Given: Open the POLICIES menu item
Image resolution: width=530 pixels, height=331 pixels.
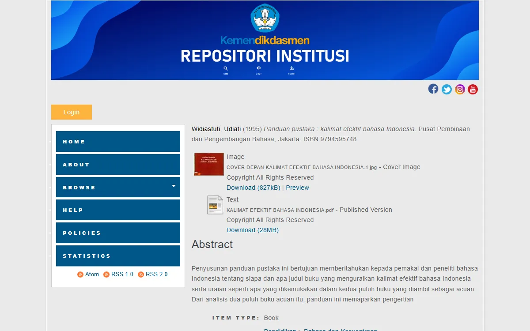Looking at the screenshot, I should (x=118, y=233).
